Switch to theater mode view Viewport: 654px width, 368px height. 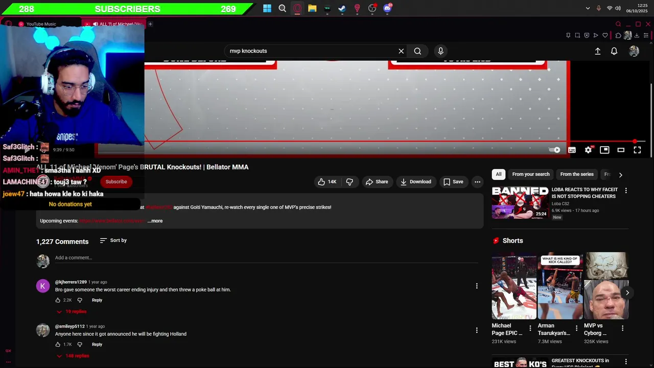(621, 150)
